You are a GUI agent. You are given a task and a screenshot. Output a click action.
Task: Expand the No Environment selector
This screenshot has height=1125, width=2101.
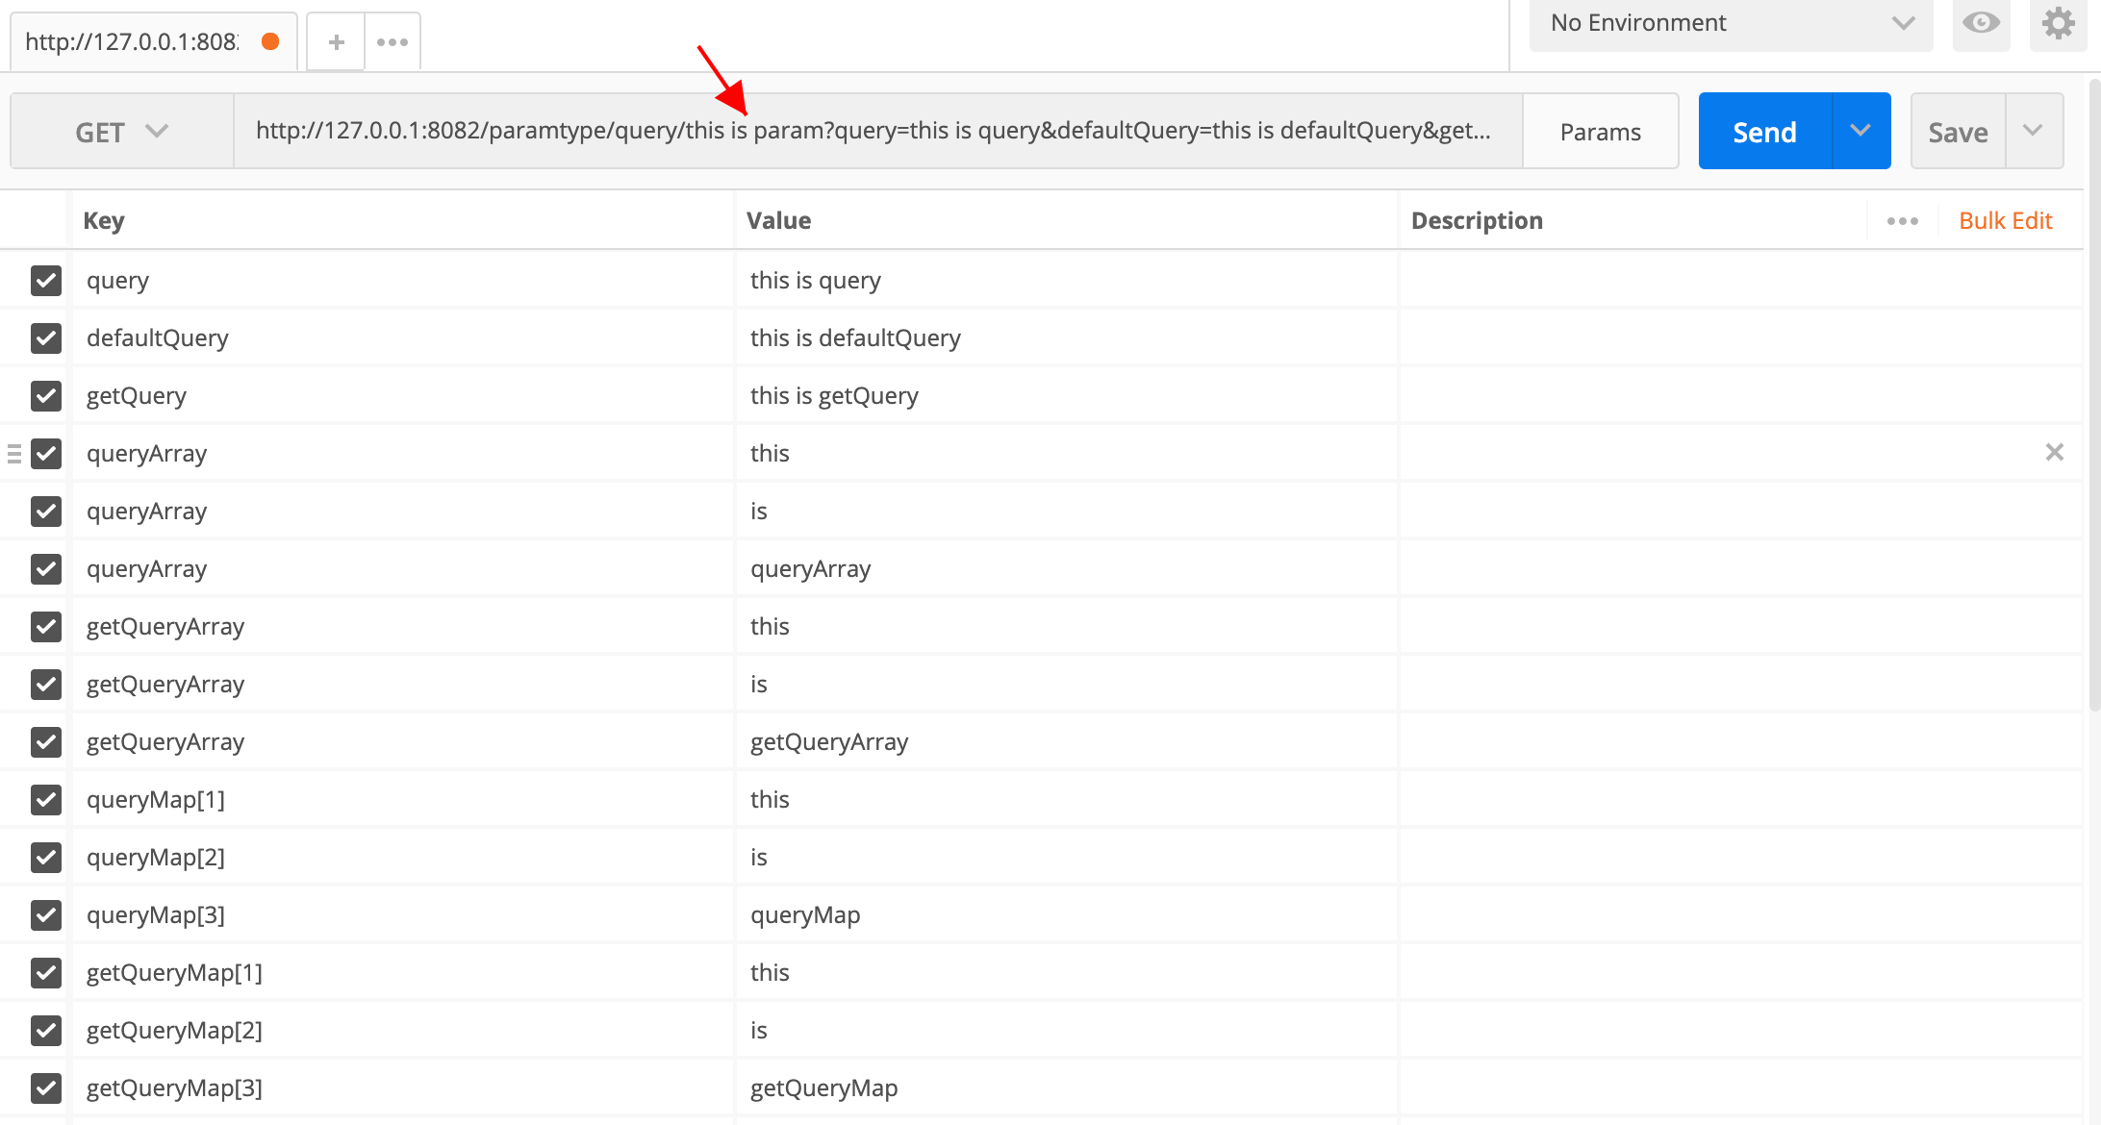pos(1731,23)
